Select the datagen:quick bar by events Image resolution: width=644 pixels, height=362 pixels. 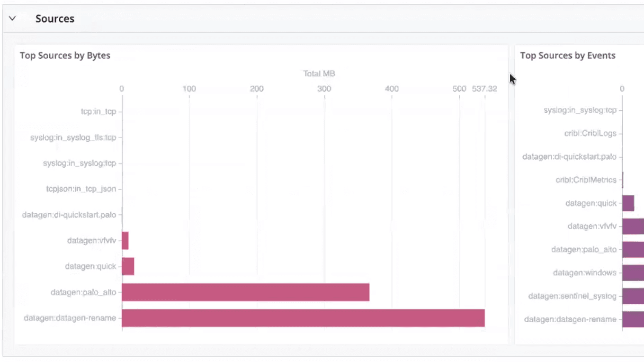[629, 203]
